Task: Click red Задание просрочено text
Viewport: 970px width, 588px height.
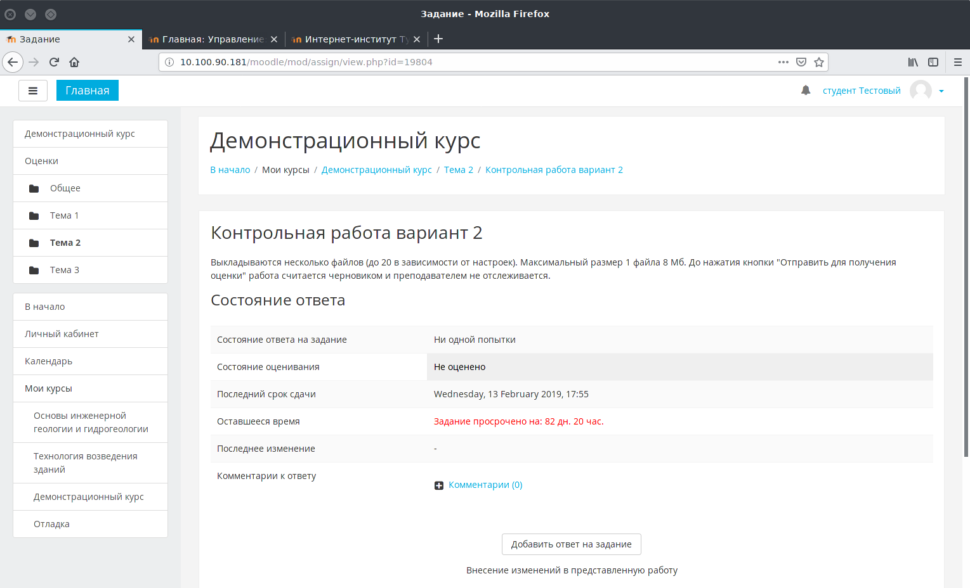Action: click(x=519, y=421)
